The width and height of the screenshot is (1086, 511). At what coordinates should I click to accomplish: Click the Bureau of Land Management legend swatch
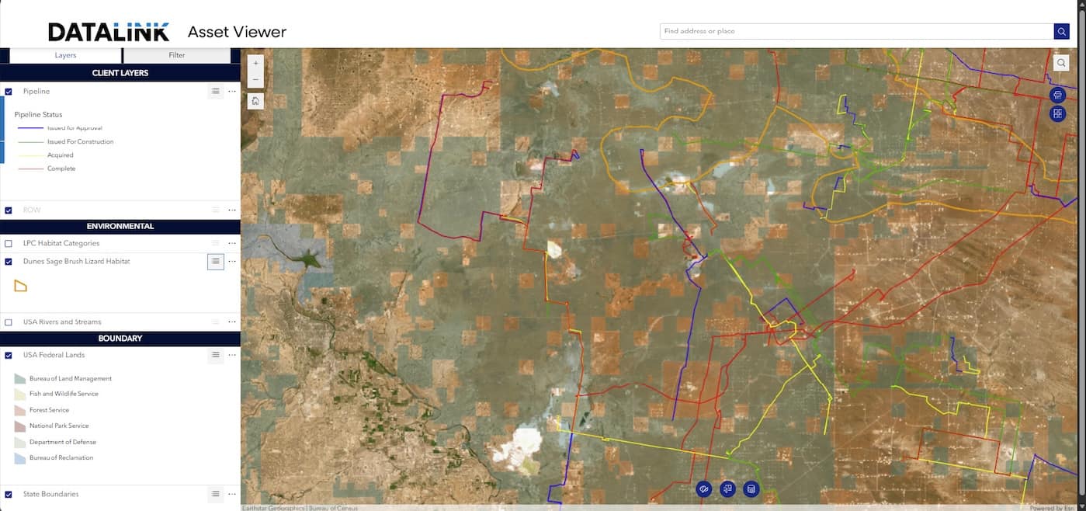tap(21, 379)
